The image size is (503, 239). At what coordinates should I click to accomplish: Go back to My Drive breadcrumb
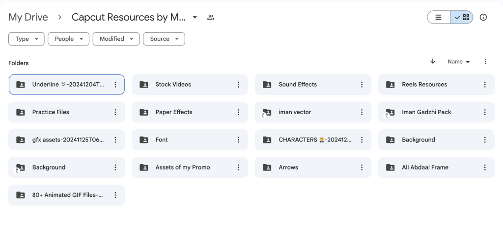[x=28, y=17]
